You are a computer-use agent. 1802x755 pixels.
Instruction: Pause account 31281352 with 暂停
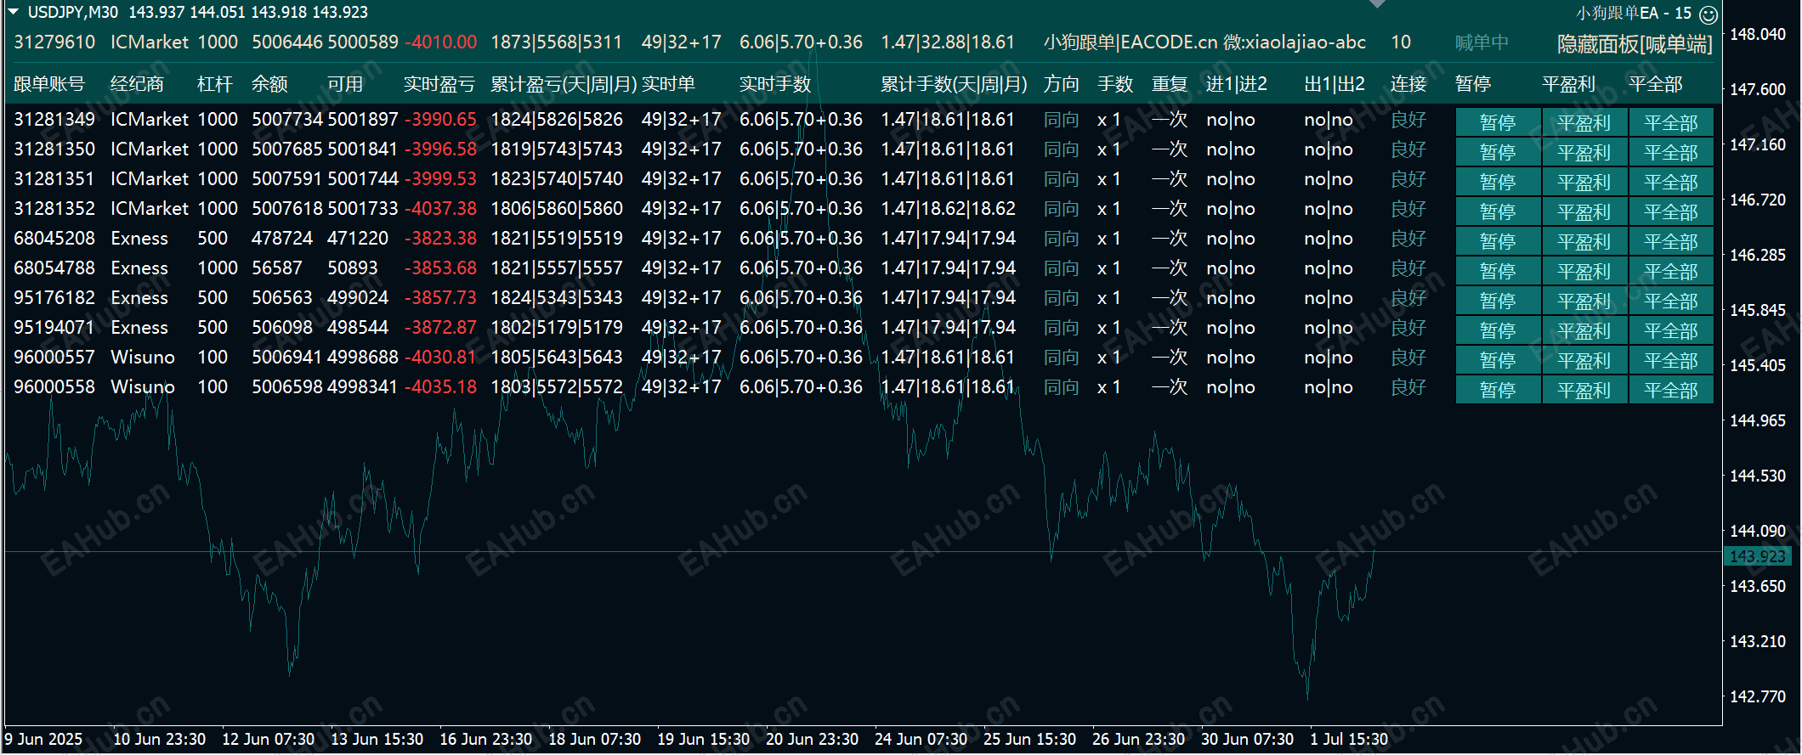click(1498, 211)
